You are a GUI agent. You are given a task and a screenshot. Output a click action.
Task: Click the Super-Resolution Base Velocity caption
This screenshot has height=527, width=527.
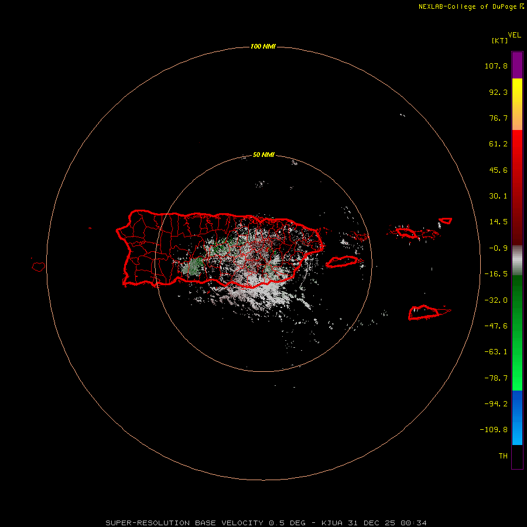pyautogui.click(x=266, y=523)
